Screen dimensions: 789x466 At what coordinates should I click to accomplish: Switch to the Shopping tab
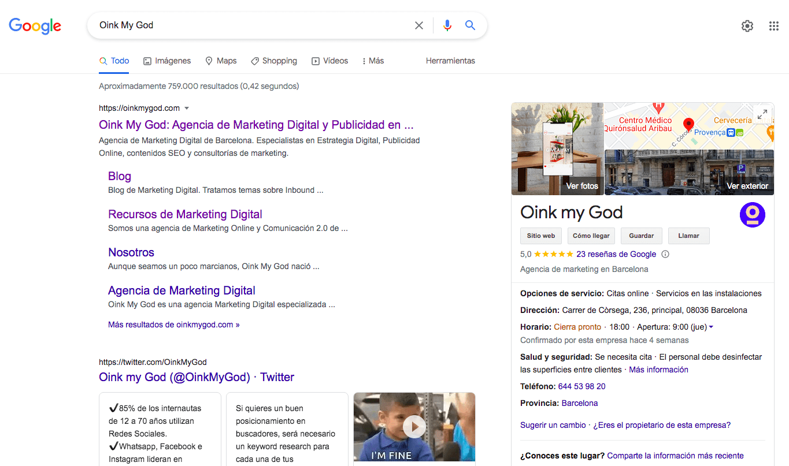[x=274, y=61]
